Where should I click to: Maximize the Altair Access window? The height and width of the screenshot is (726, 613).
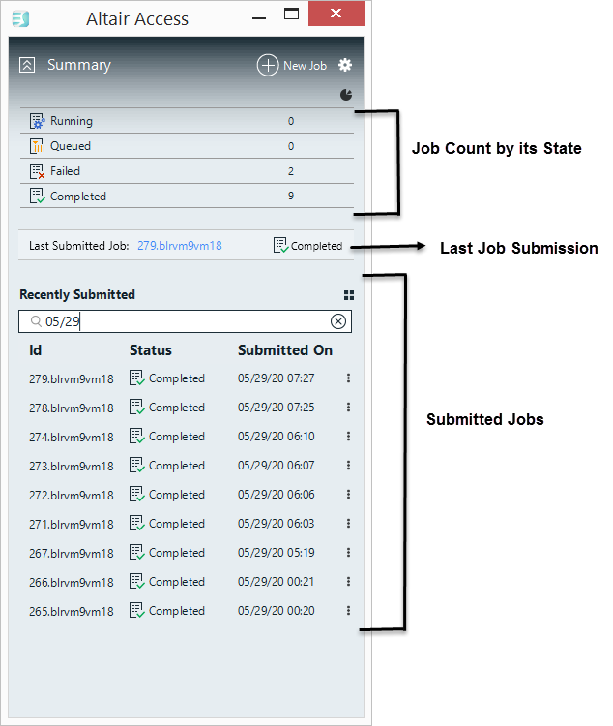point(291,14)
